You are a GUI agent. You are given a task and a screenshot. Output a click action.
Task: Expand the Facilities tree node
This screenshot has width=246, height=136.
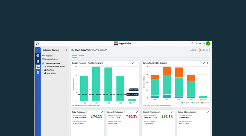[43, 70]
